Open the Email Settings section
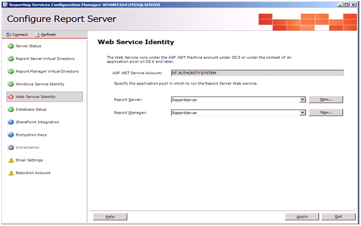 pos(29,160)
